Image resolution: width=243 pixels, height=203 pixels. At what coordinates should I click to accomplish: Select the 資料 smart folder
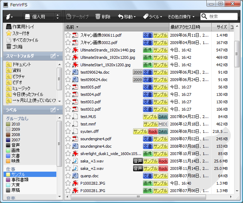tap(17, 70)
